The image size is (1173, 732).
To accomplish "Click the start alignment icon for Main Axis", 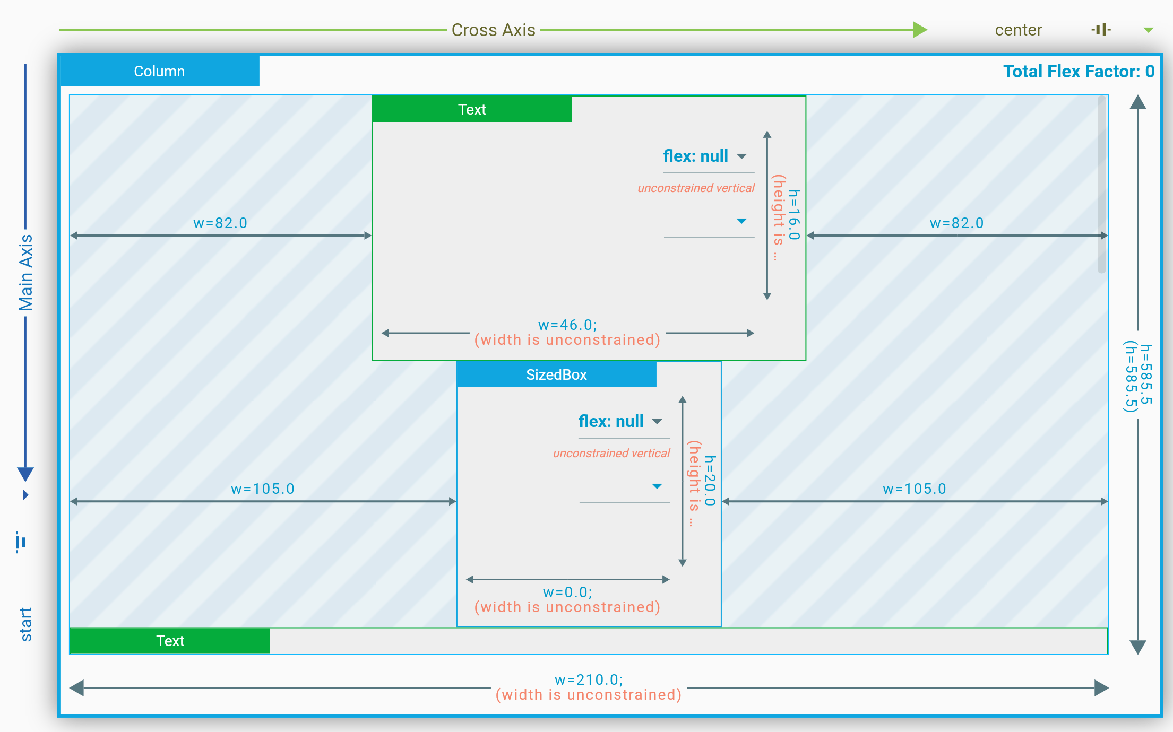I will tap(21, 542).
